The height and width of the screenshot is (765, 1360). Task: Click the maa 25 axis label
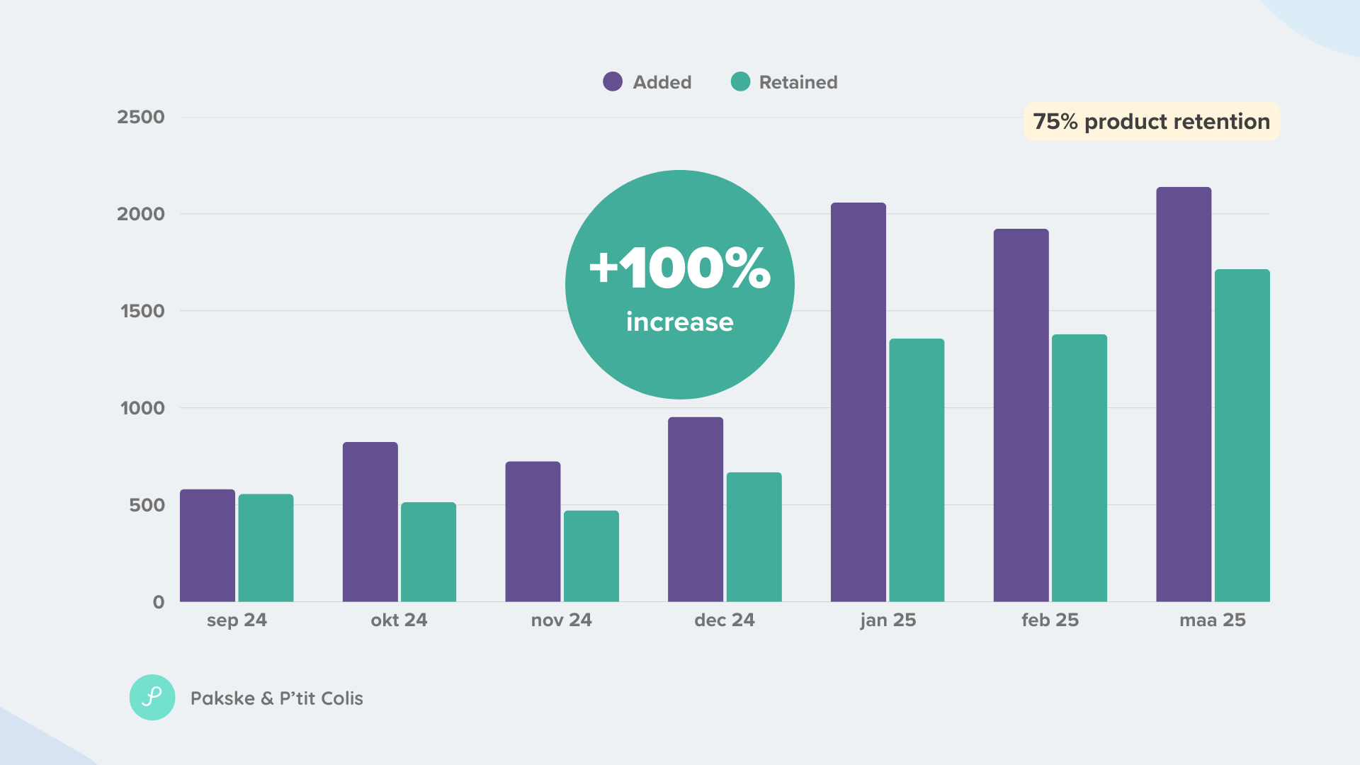click(1213, 620)
